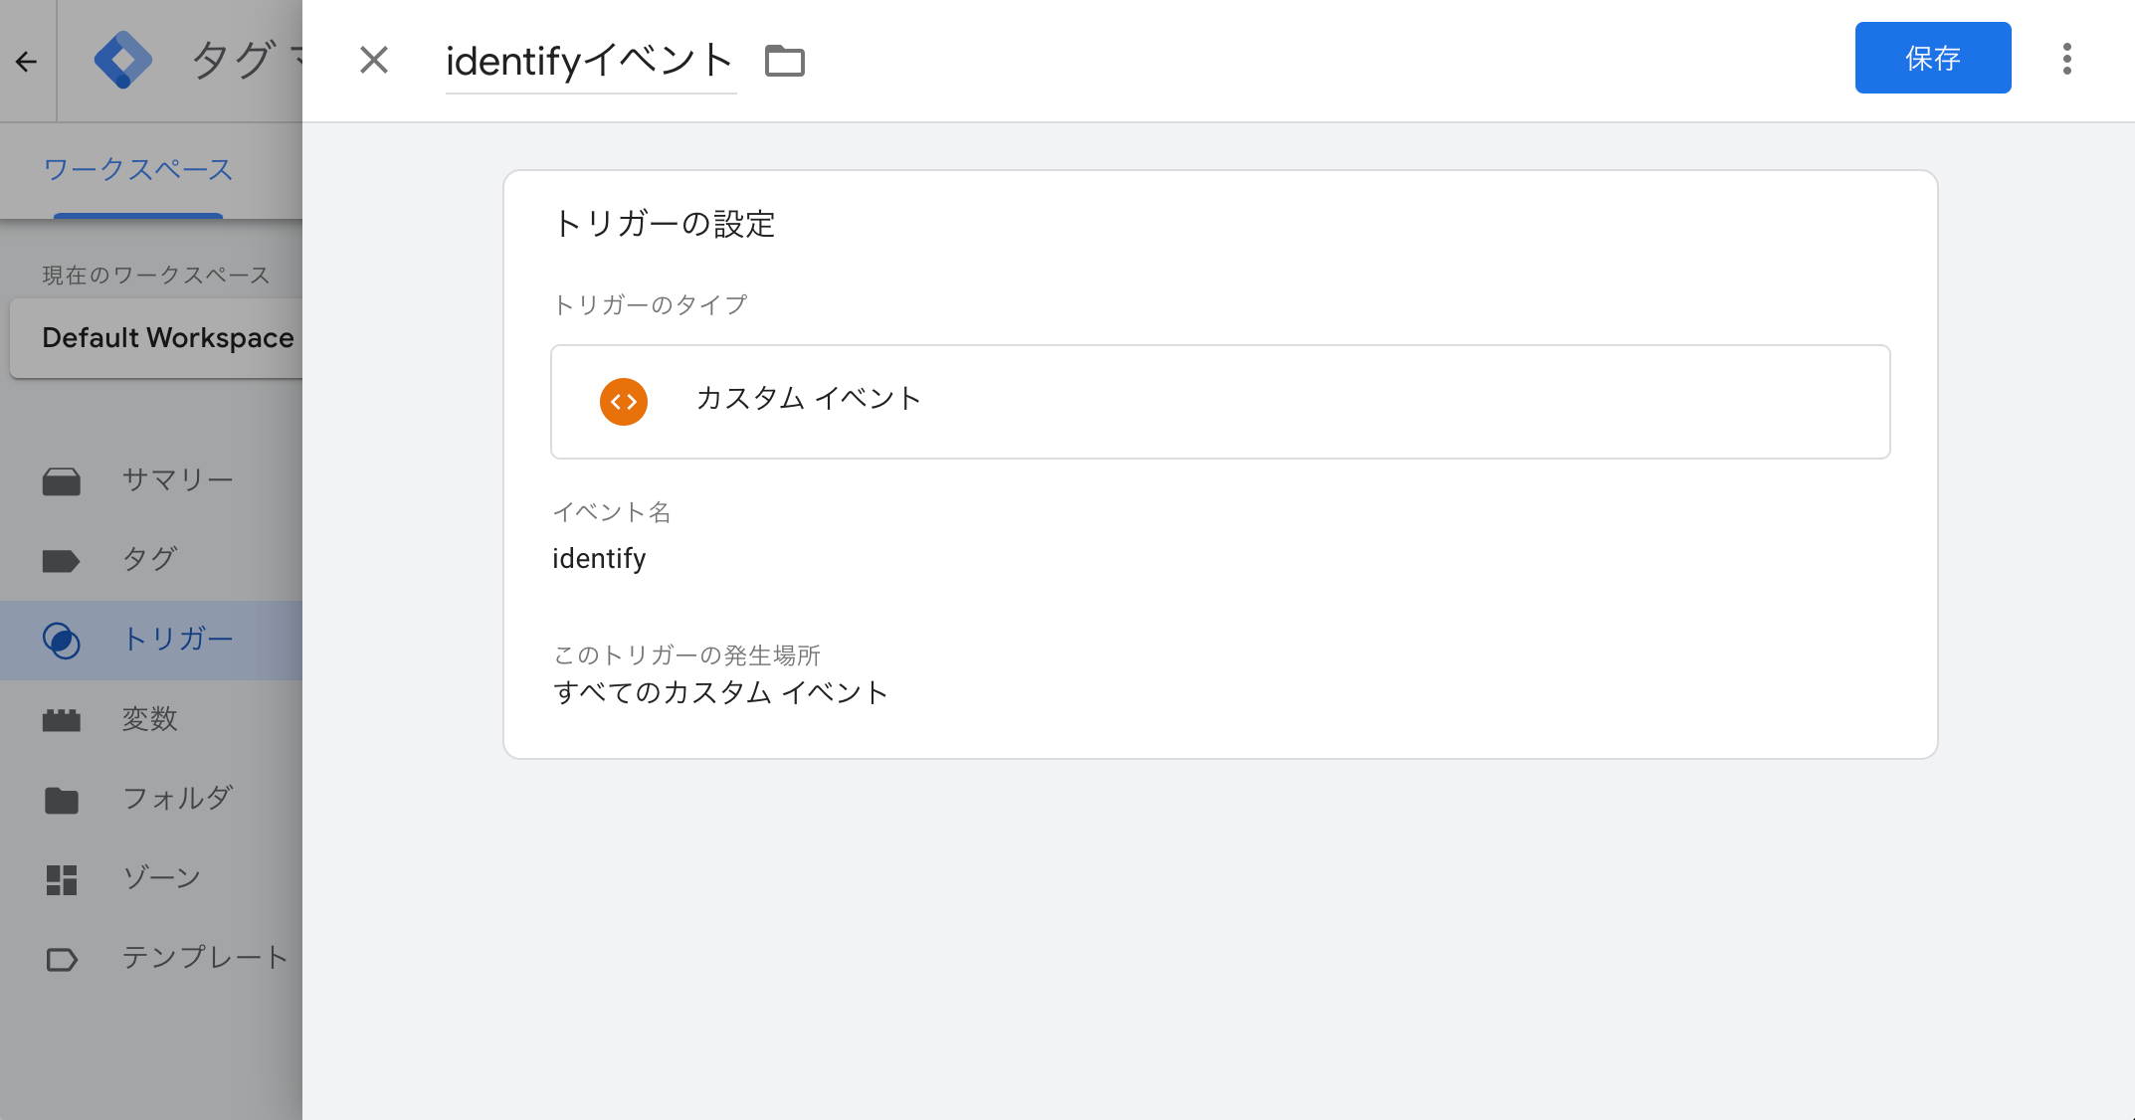Click the orange custom event icon
This screenshot has width=2135, height=1120.
(624, 402)
